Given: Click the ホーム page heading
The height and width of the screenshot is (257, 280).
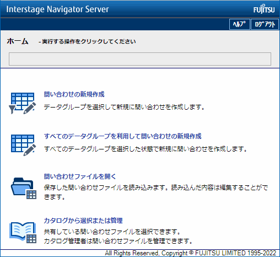Looking at the screenshot, I should point(18,41).
